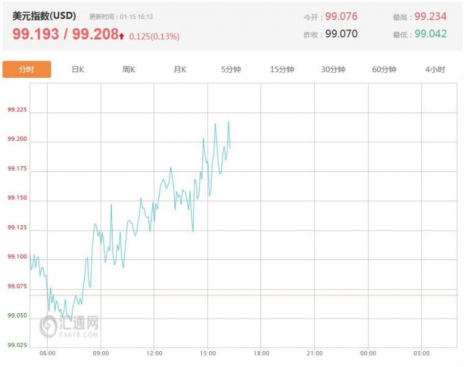
Task: Switch to the 日K chart tab
Action: pyautogui.click(x=78, y=70)
